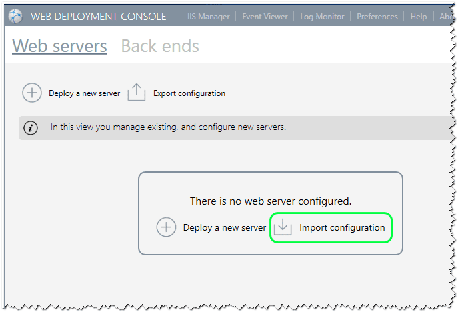Click the plus icon inside the empty-state box
The image size is (462, 316).
click(x=166, y=227)
